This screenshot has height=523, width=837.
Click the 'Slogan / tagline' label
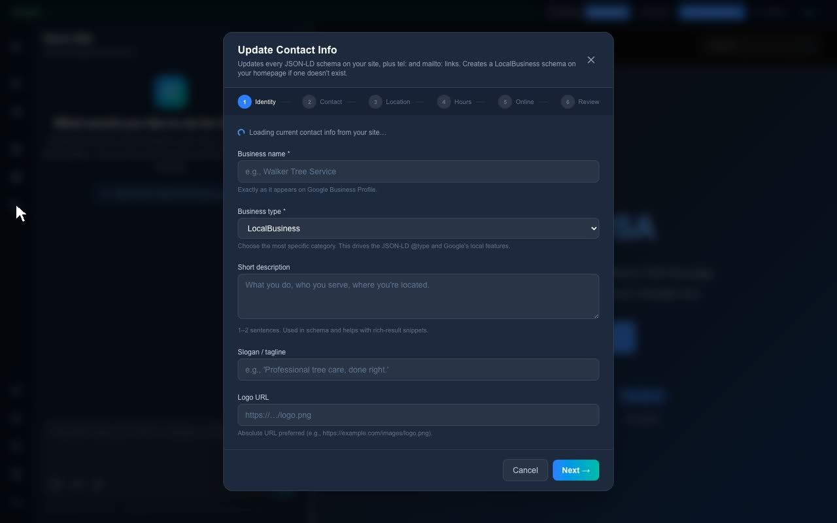[x=262, y=352]
